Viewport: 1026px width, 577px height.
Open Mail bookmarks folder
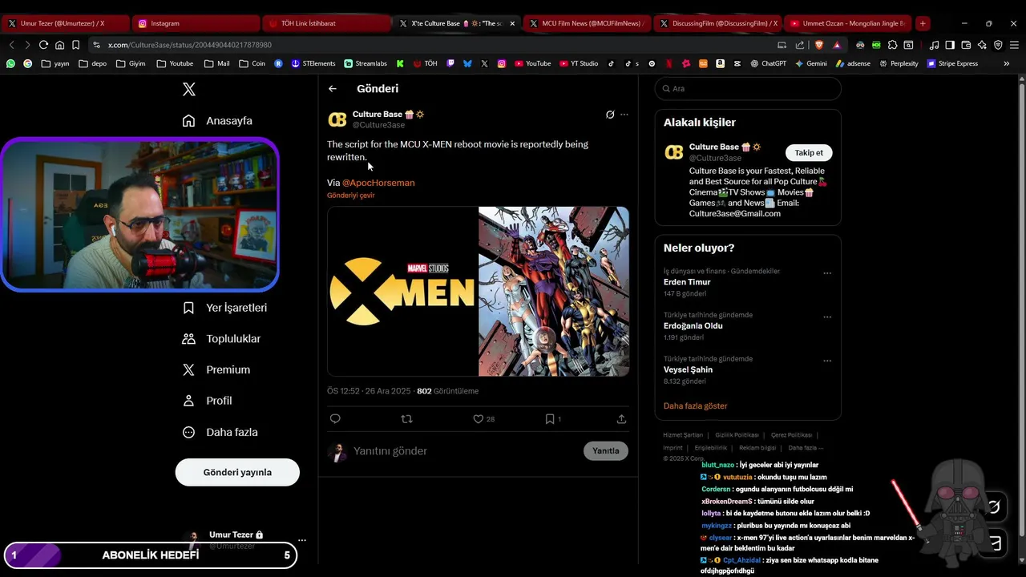pos(216,63)
